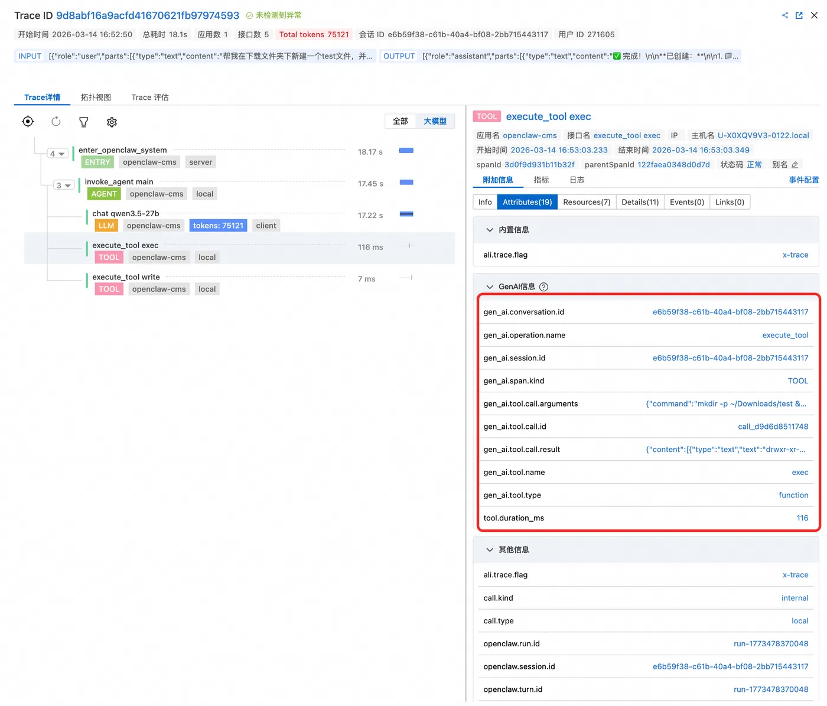Switch span filter to 全部
827x706 pixels.
[x=401, y=121]
